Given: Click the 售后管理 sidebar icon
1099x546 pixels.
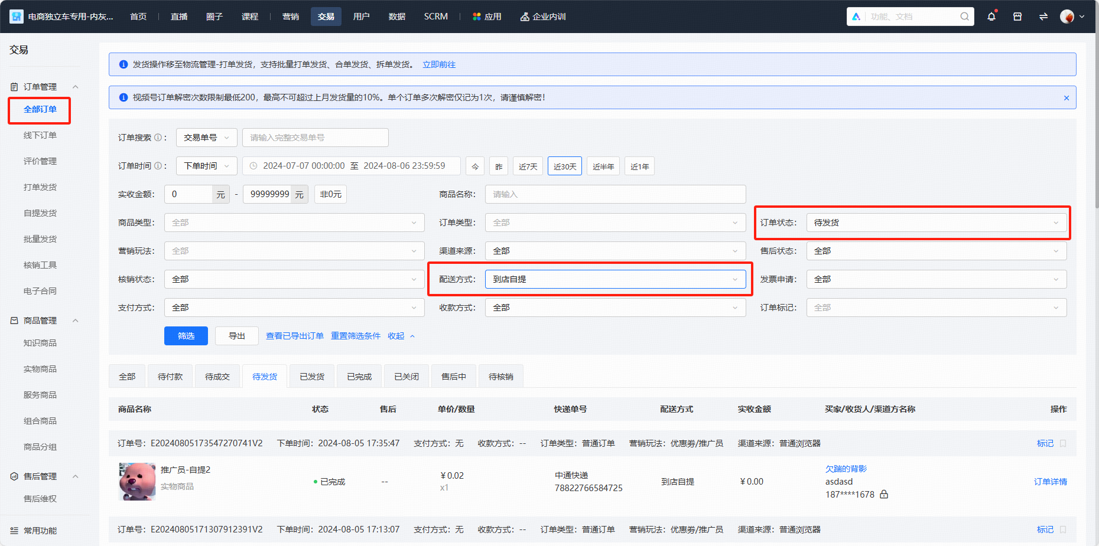Looking at the screenshot, I should coord(14,476).
